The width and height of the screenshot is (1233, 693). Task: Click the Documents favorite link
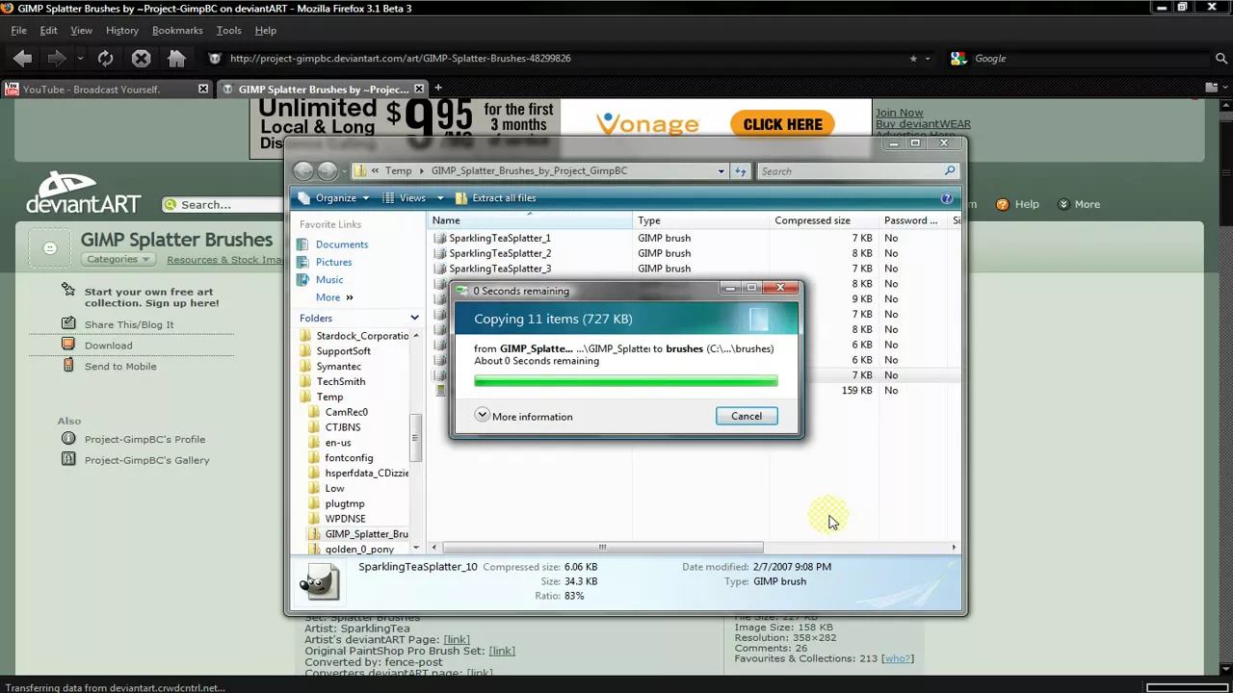[x=341, y=244]
